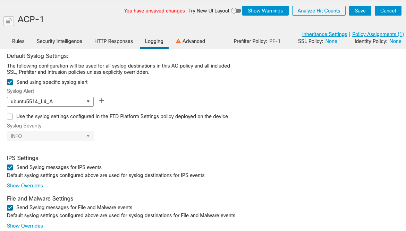This screenshot has height=231, width=406.
Task: Open the Syslog Alert dropdown ubuntu5514_L4_A
Action: (50, 101)
